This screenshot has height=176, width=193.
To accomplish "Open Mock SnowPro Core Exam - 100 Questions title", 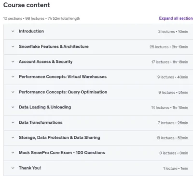I will [62, 153].
